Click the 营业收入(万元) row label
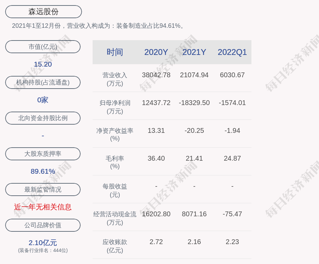The image size is (319, 264). coord(115,79)
